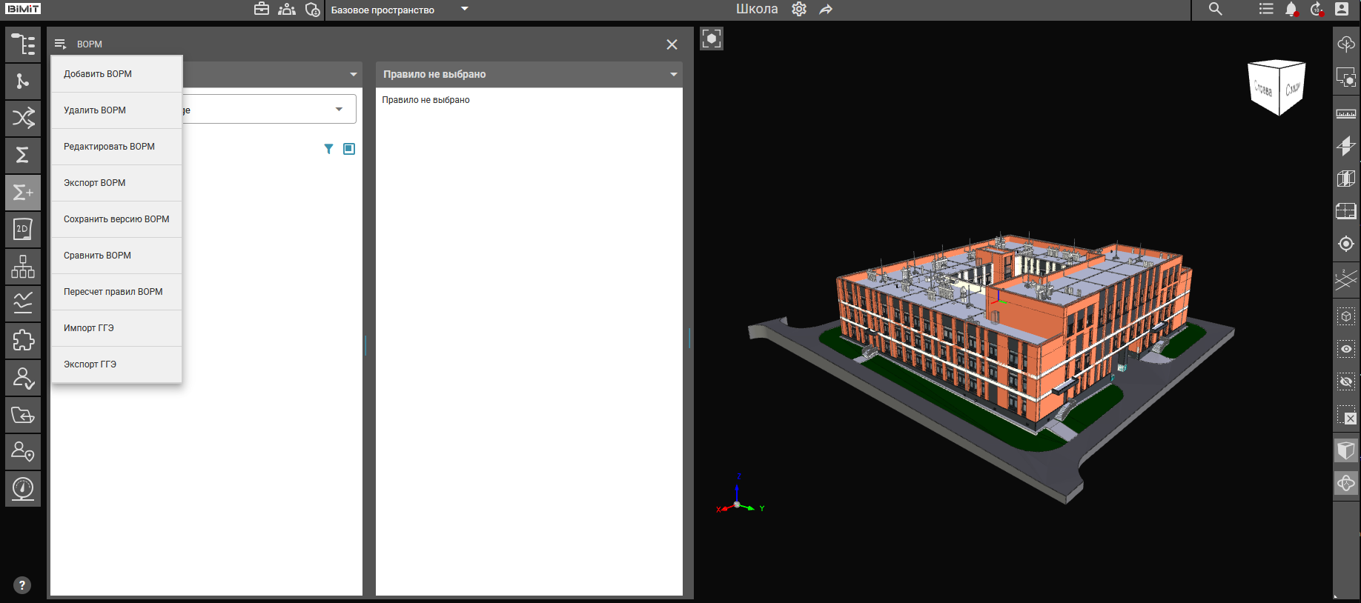Expand the Правило не выбрано header dropdown
The height and width of the screenshot is (603, 1361).
pyautogui.click(x=674, y=74)
